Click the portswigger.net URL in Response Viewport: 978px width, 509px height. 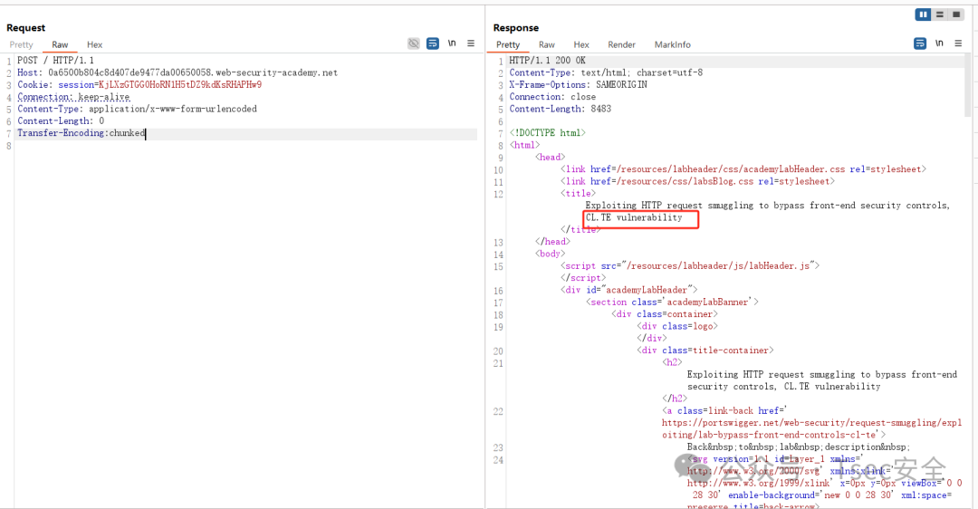pyautogui.click(x=811, y=428)
